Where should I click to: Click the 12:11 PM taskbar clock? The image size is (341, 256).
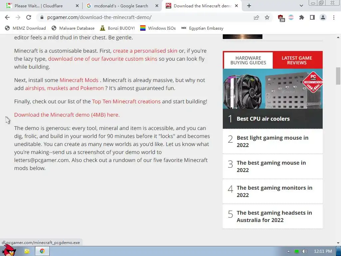coord(323,251)
